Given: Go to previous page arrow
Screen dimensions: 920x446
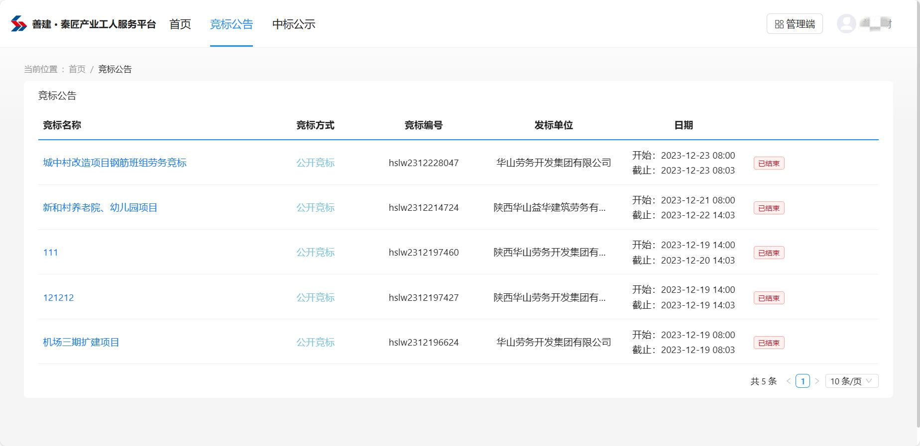Looking at the screenshot, I should (x=789, y=381).
